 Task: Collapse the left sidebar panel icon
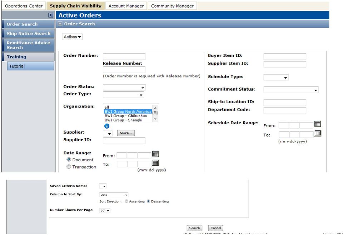[50, 15]
